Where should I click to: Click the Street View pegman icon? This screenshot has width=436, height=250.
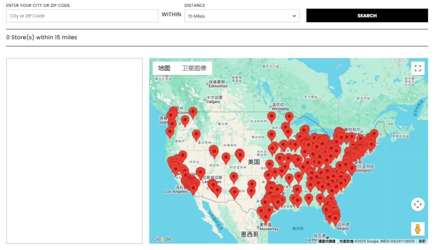pos(418,229)
